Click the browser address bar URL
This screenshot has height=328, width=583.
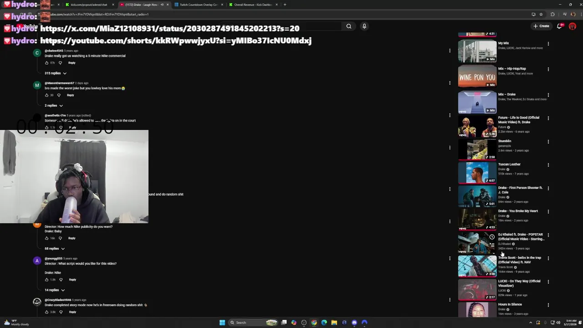pyautogui.click(x=98, y=14)
